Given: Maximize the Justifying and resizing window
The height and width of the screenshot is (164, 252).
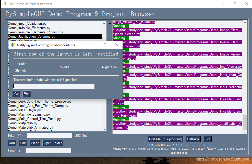Looking at the screenshot, I should [x=105, y=45].
